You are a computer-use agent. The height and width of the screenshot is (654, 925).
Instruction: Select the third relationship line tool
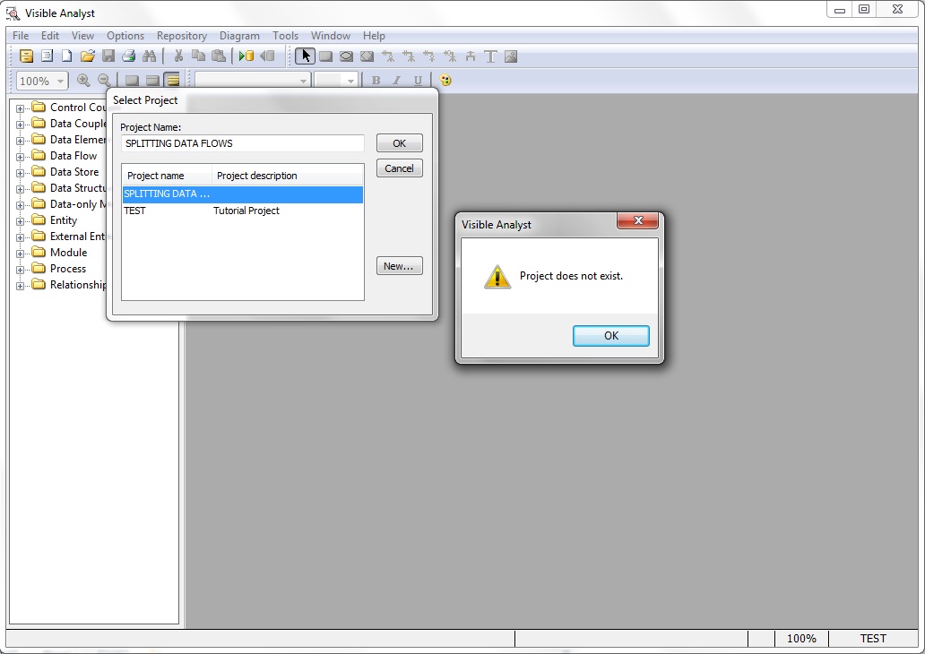tap(428, 56)
